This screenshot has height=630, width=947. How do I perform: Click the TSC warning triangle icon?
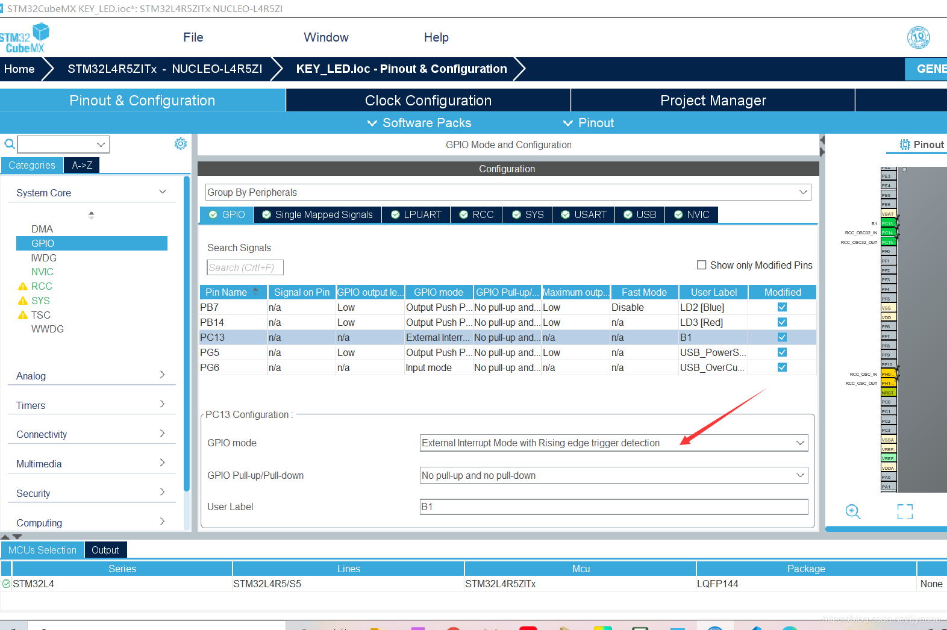(x=23, y=315)
